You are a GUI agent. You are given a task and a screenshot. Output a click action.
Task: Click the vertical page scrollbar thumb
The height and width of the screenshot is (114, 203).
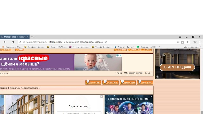202,112
